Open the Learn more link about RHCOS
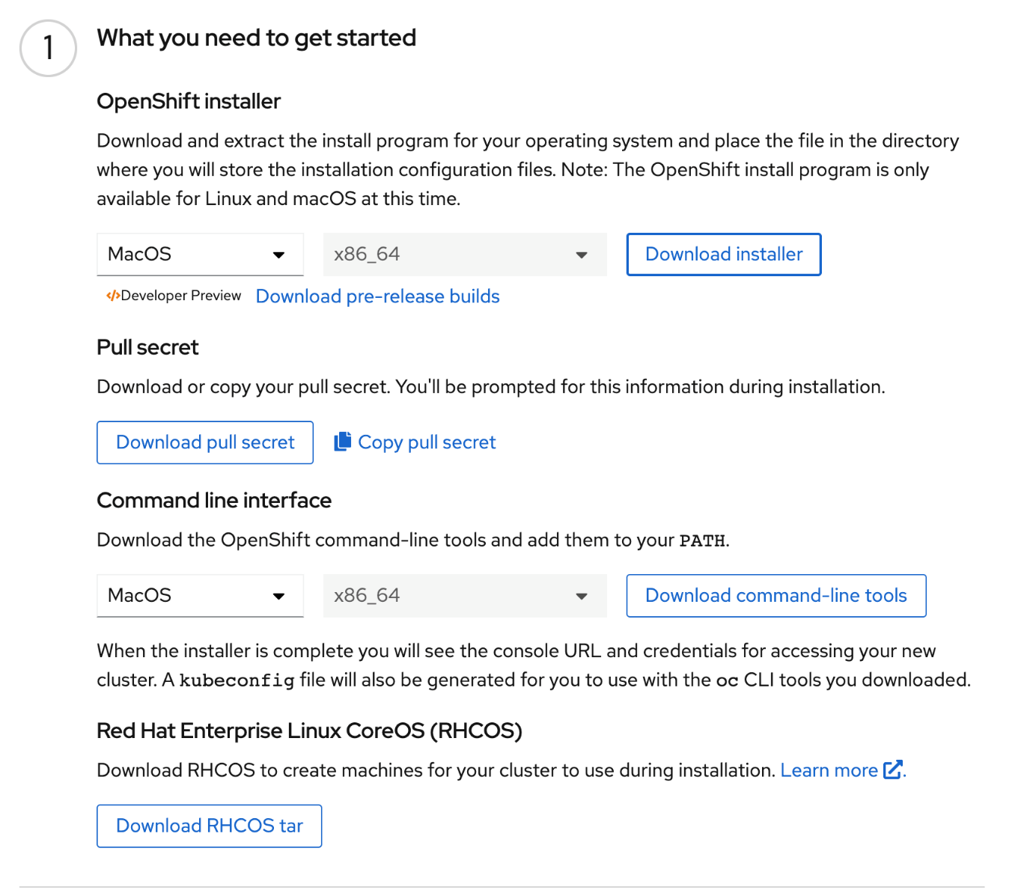Viewport: 1033px width, 890px height. (x=829, y=769)
